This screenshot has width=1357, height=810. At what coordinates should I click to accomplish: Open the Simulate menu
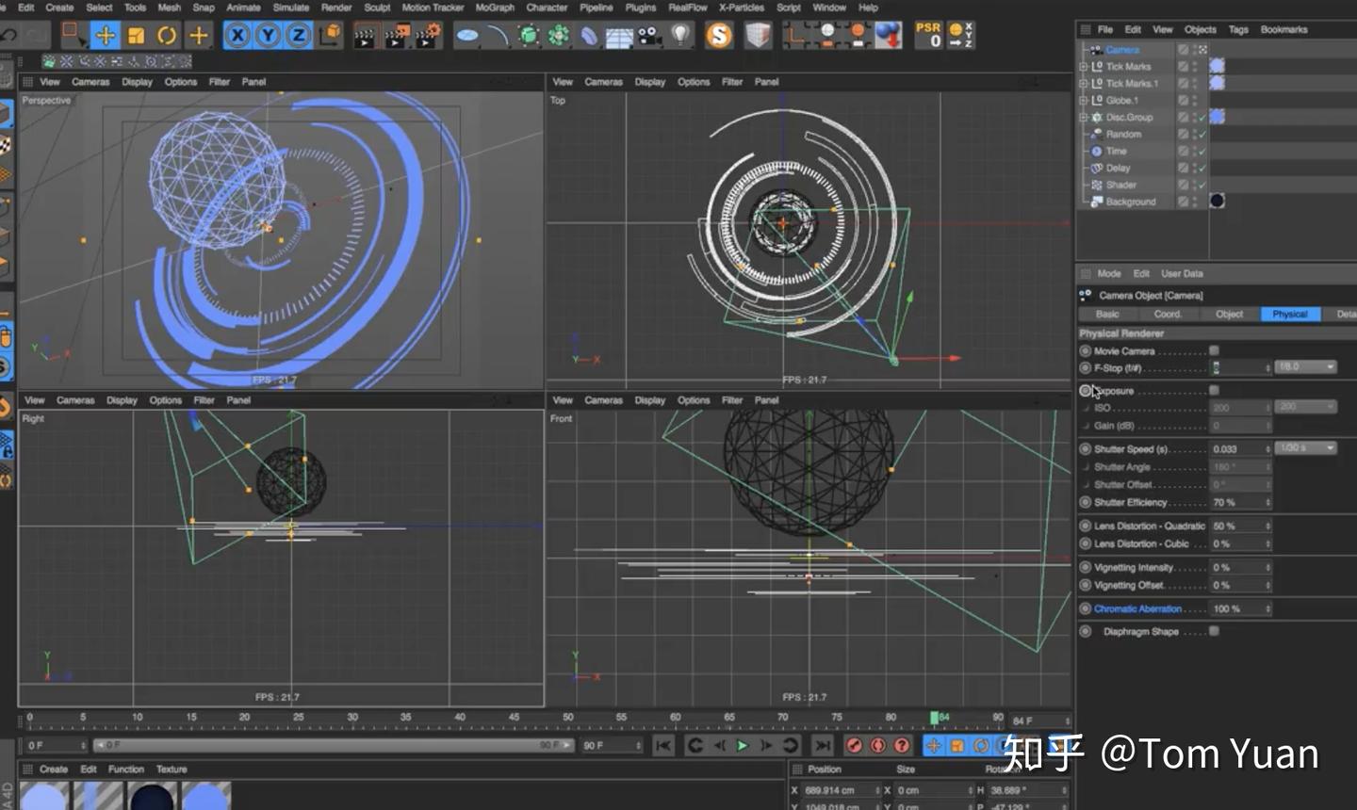291,8
